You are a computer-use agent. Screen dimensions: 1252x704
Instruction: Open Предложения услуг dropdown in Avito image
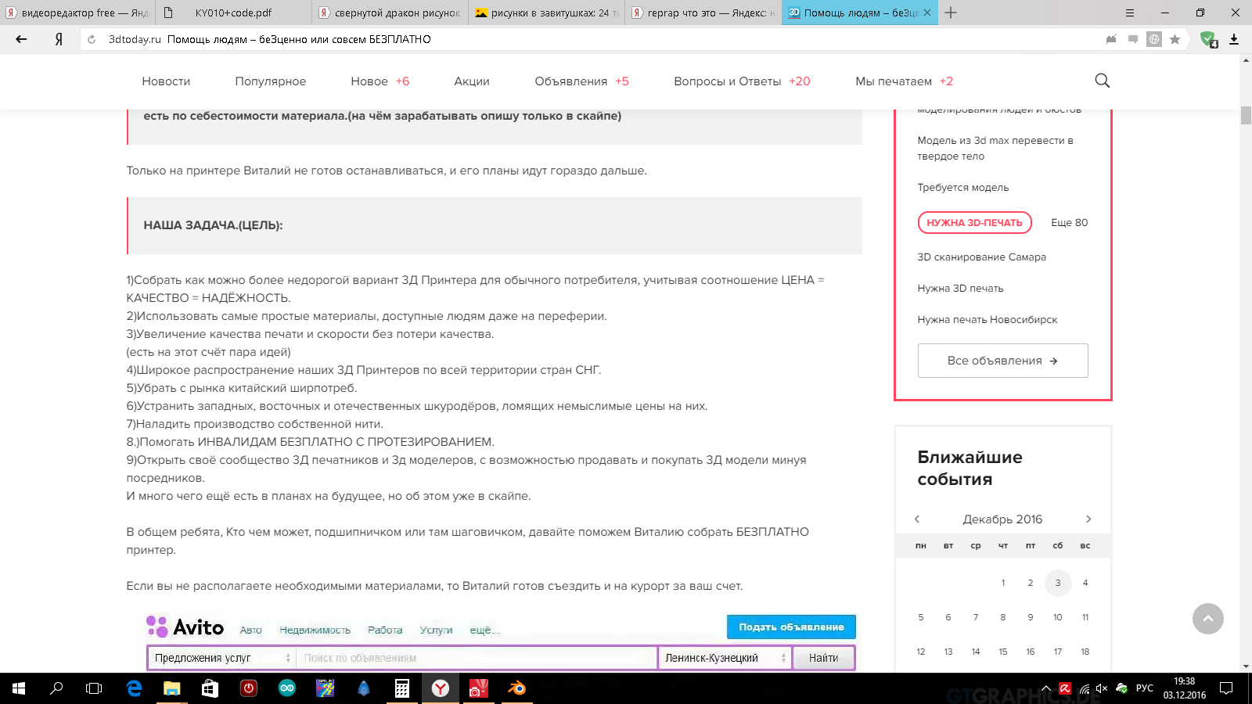(221, 658)
